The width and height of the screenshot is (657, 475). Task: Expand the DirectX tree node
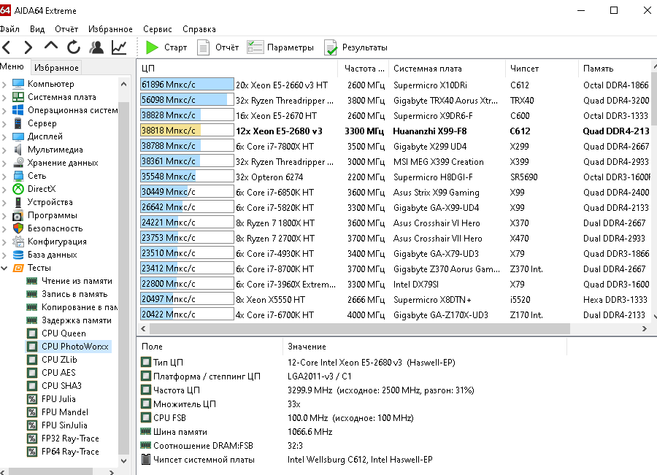point(4,189)
